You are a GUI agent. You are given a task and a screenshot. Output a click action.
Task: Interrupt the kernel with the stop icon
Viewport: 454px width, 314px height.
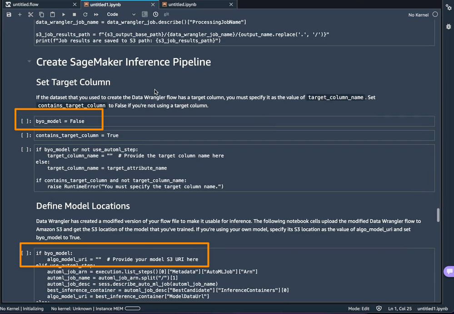click(75, 15)
